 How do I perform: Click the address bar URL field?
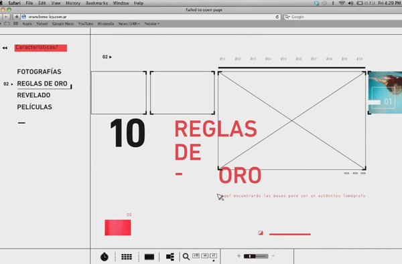point(150,17)
